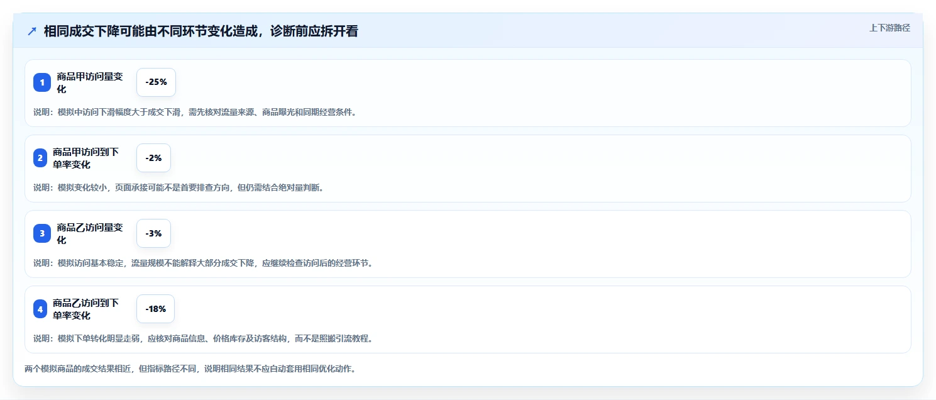Click the step 4 number badge

tap(40, 309)
